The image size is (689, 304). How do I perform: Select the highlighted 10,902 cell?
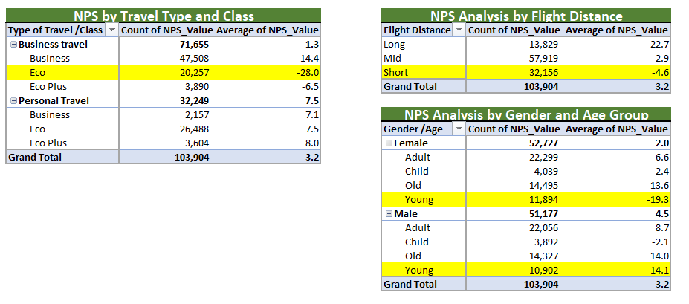click(x=543, y=271)
